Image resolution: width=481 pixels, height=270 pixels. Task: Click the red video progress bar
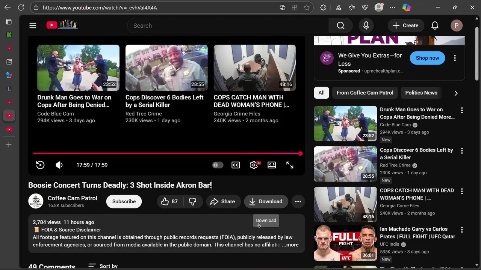[x=167, y=153]
